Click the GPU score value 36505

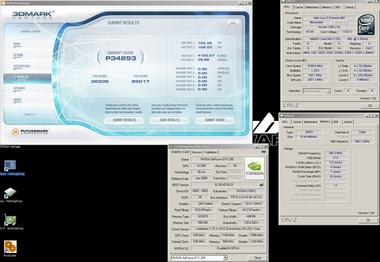point(100,81)
